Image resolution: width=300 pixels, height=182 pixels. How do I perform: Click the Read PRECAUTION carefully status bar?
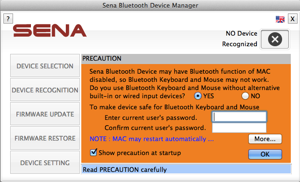click(x=186, y=169)
